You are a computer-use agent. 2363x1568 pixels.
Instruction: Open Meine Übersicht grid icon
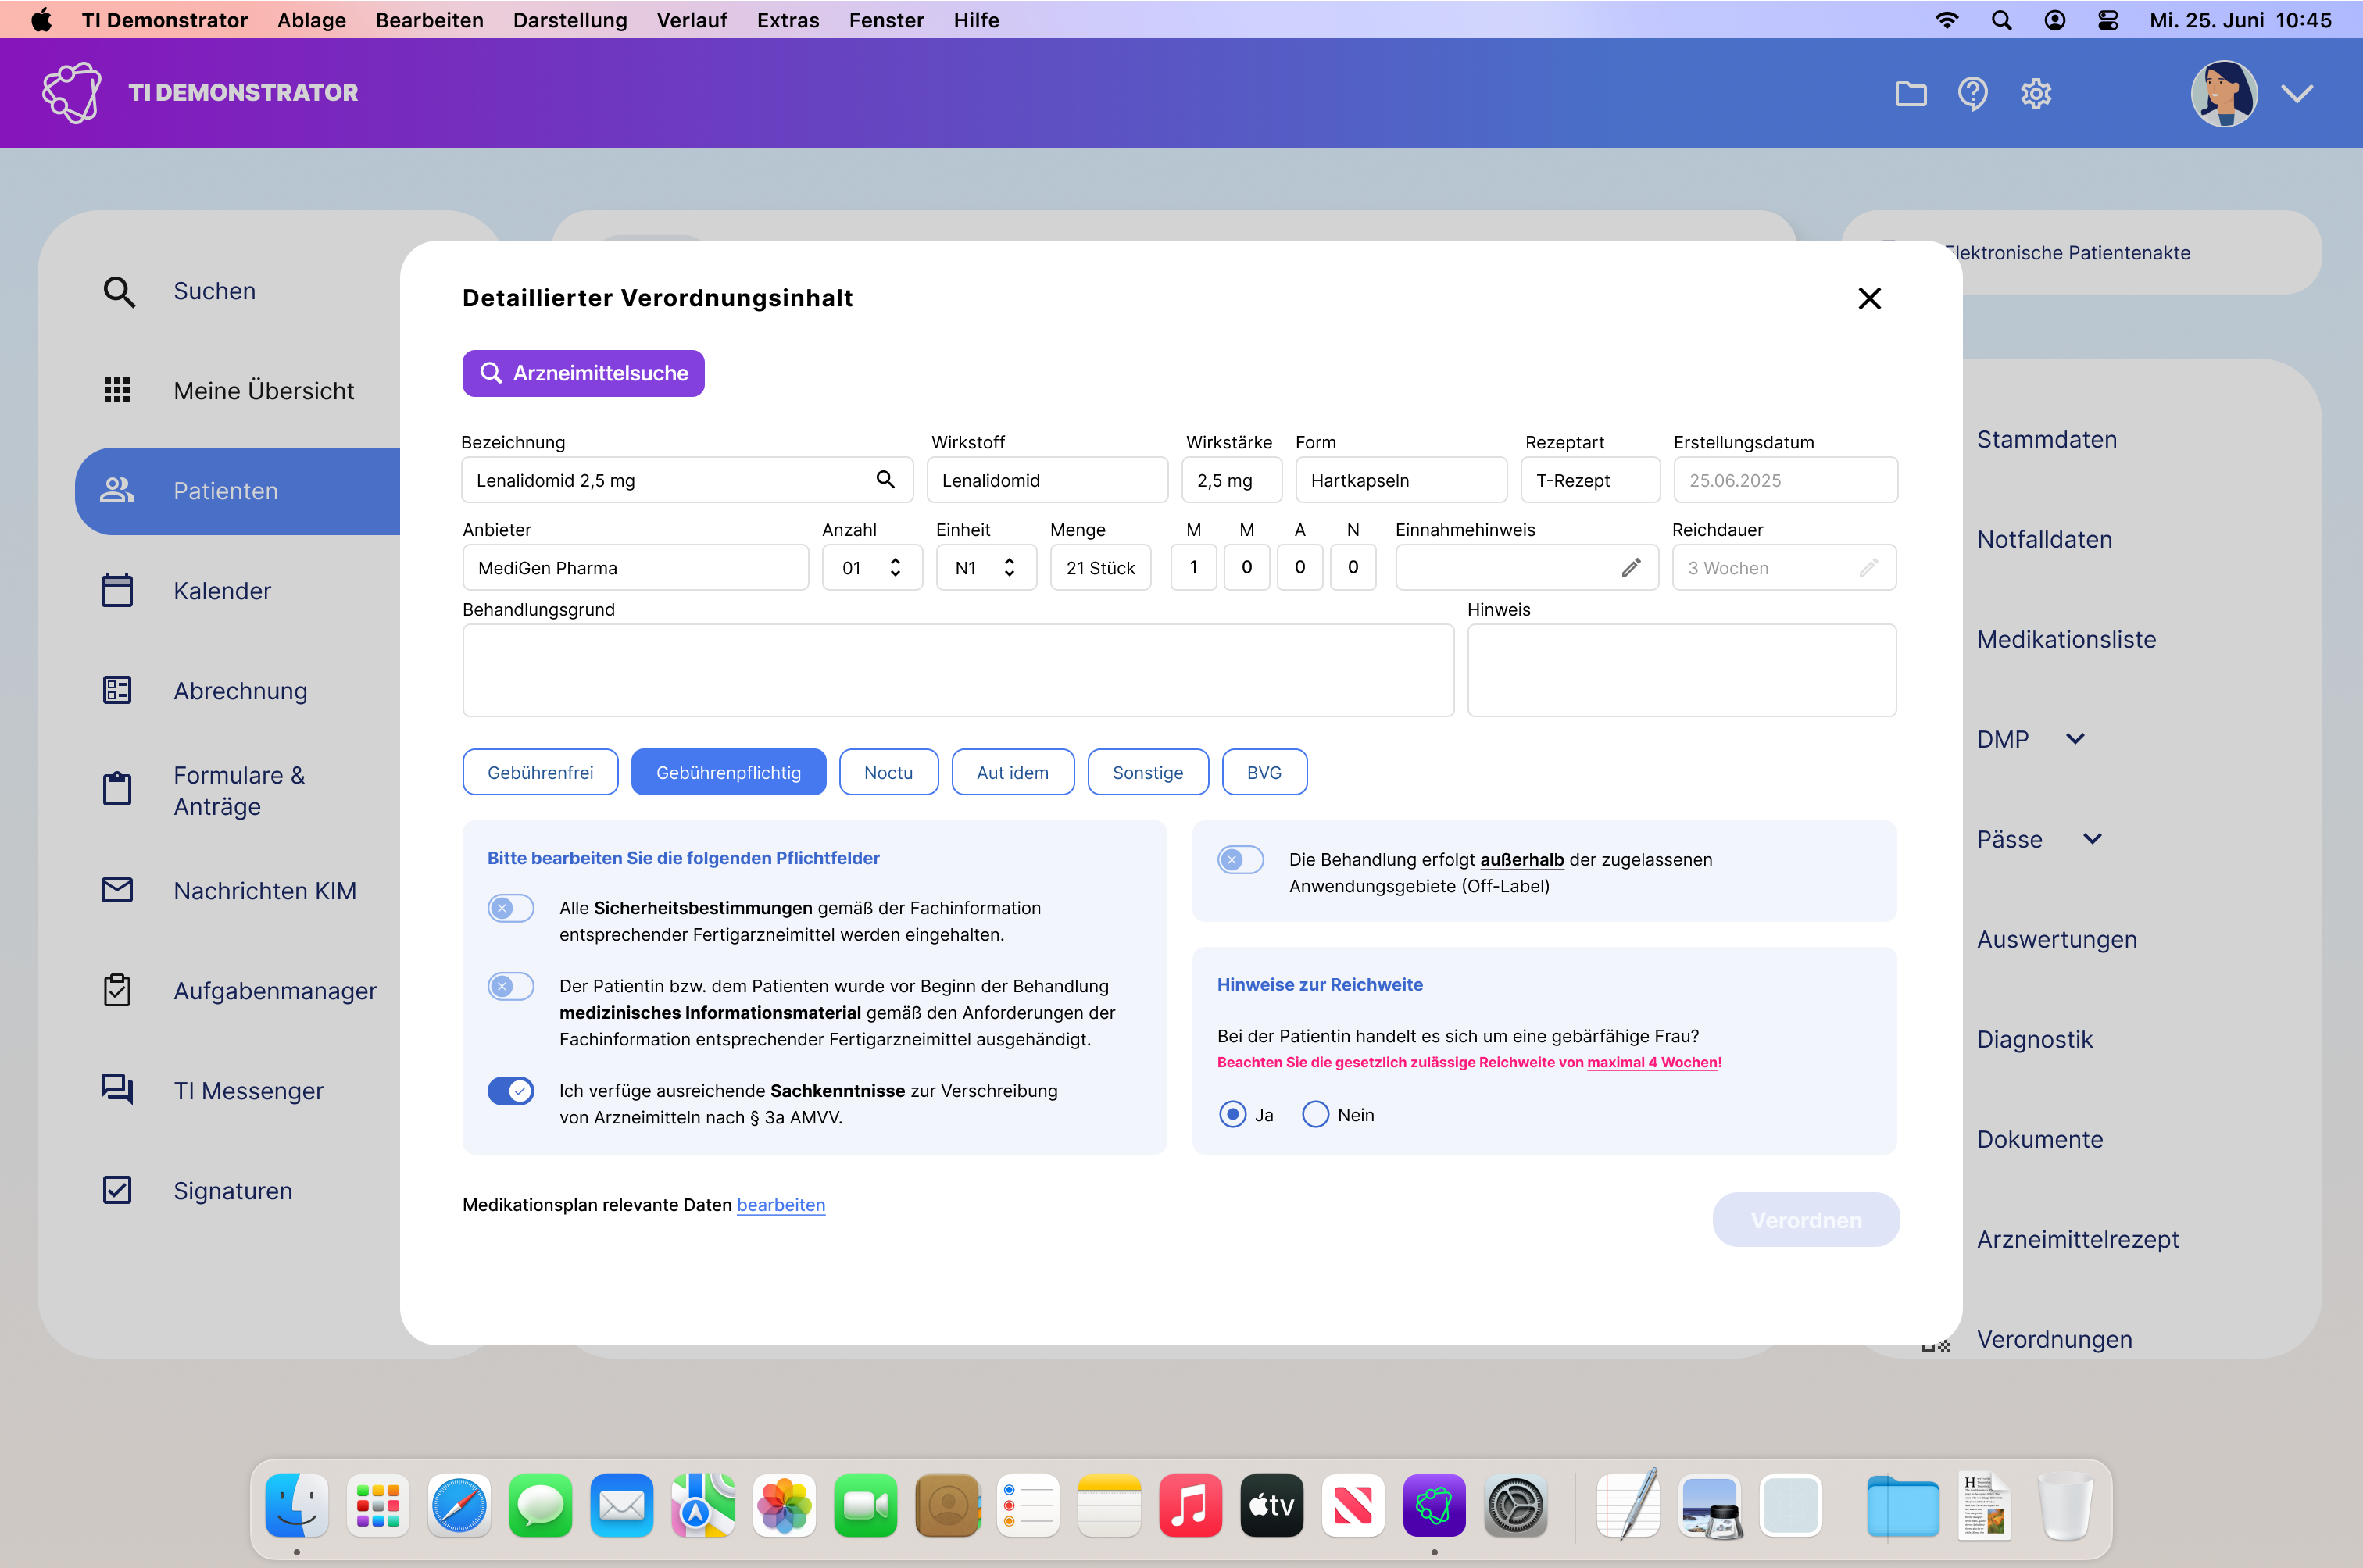tap(117, 390)
